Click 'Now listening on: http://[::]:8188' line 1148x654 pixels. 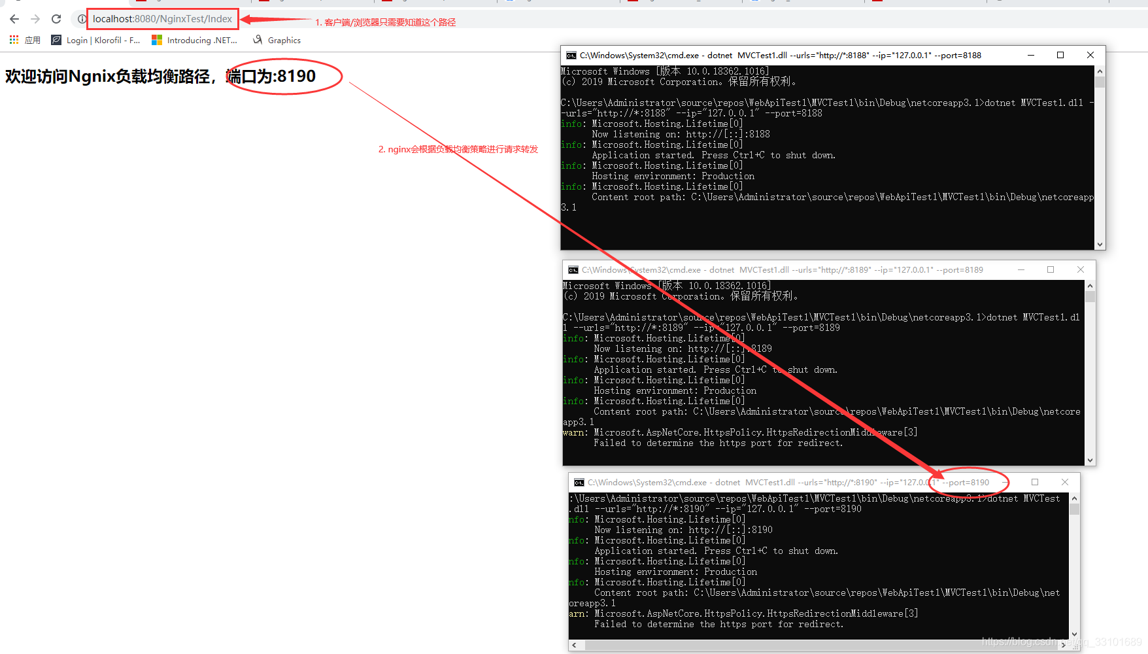(x=681, y=134)
